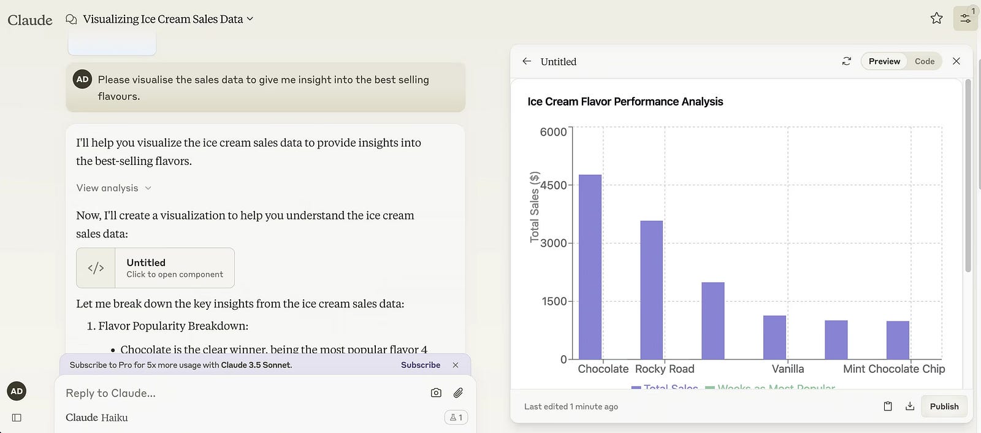Open the Untitled component card
Image resolution: width=981 pixels, height=433 pixels.
[x=155, y=268]
